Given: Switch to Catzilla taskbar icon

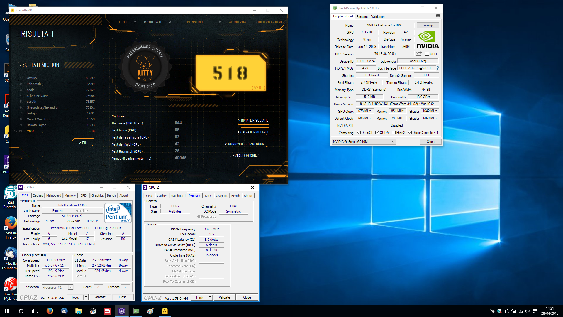Looking at the screenshot, I should click(165, 311).
